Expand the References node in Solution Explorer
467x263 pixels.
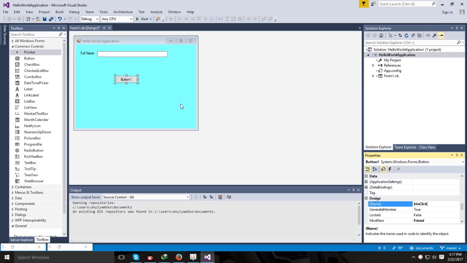tap(373, 65)
